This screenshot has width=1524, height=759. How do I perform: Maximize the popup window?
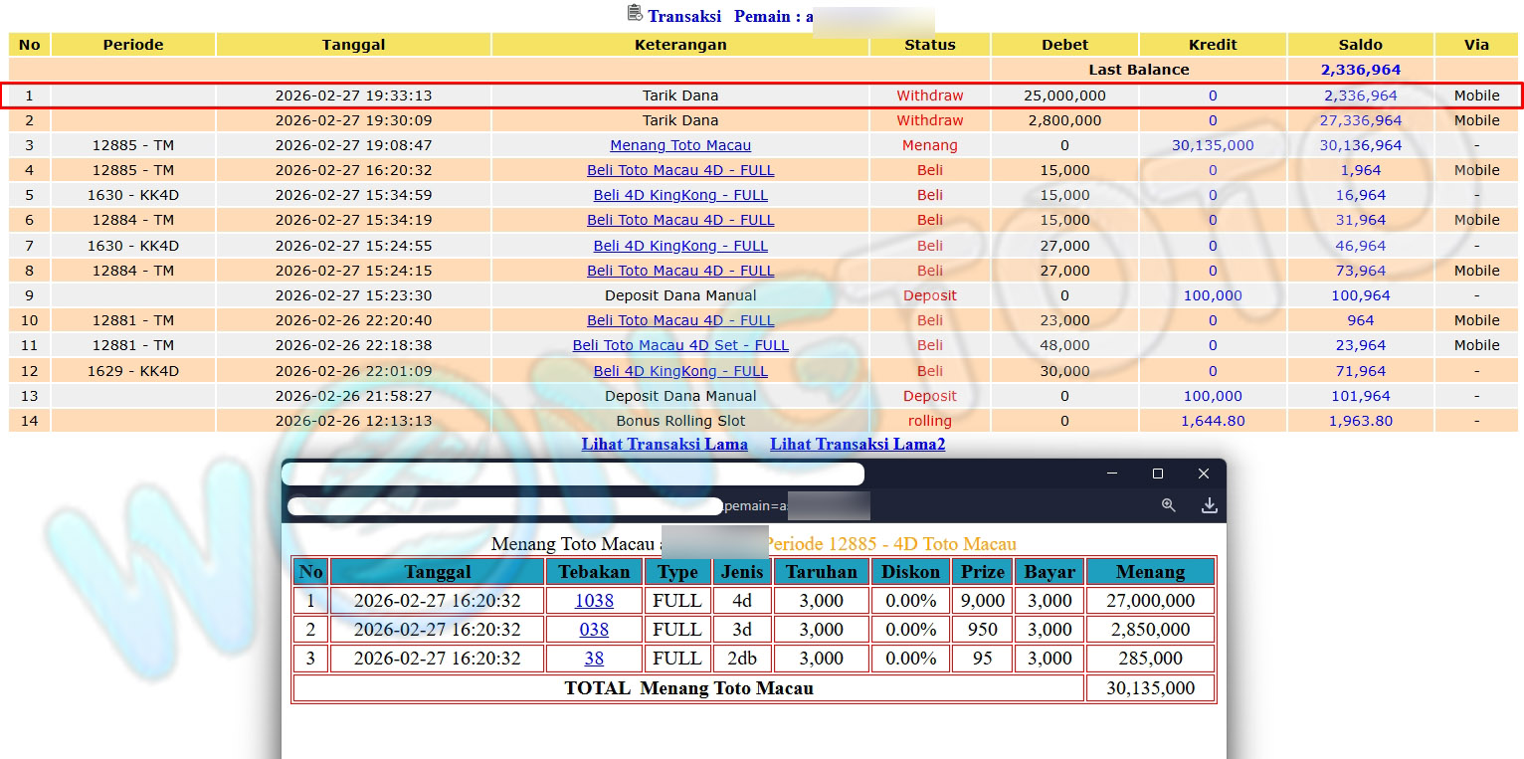tap(1157, 474)
